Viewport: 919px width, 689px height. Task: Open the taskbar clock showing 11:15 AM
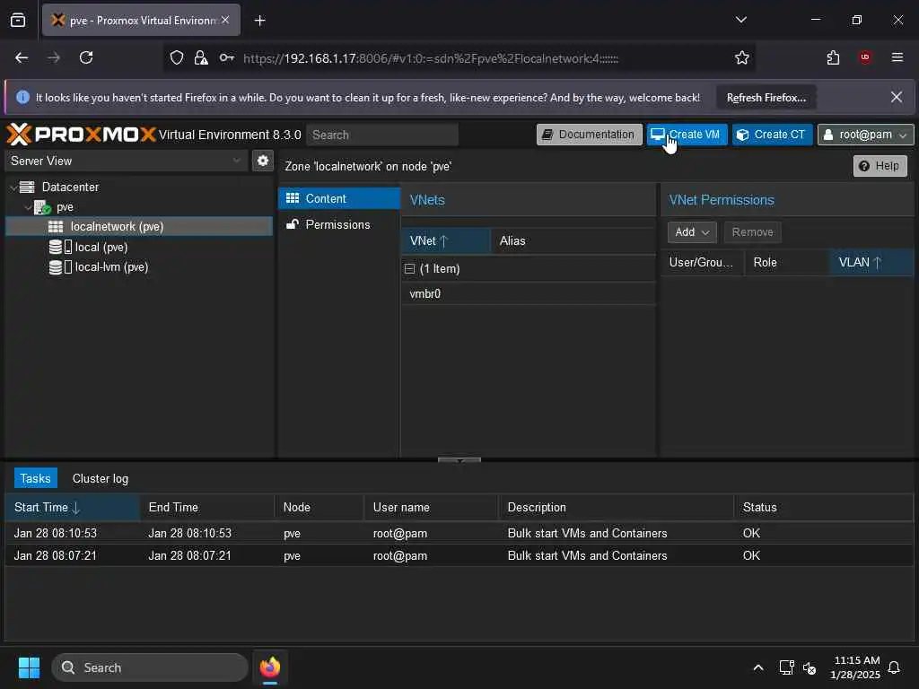[855, 667]
